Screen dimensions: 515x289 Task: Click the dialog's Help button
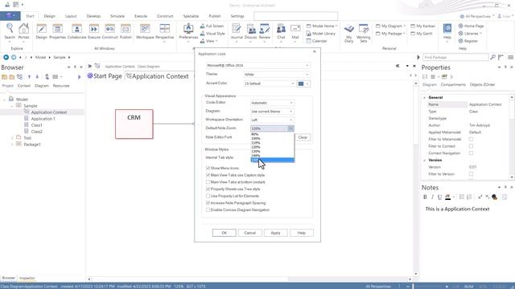click(x=302, y=233)
